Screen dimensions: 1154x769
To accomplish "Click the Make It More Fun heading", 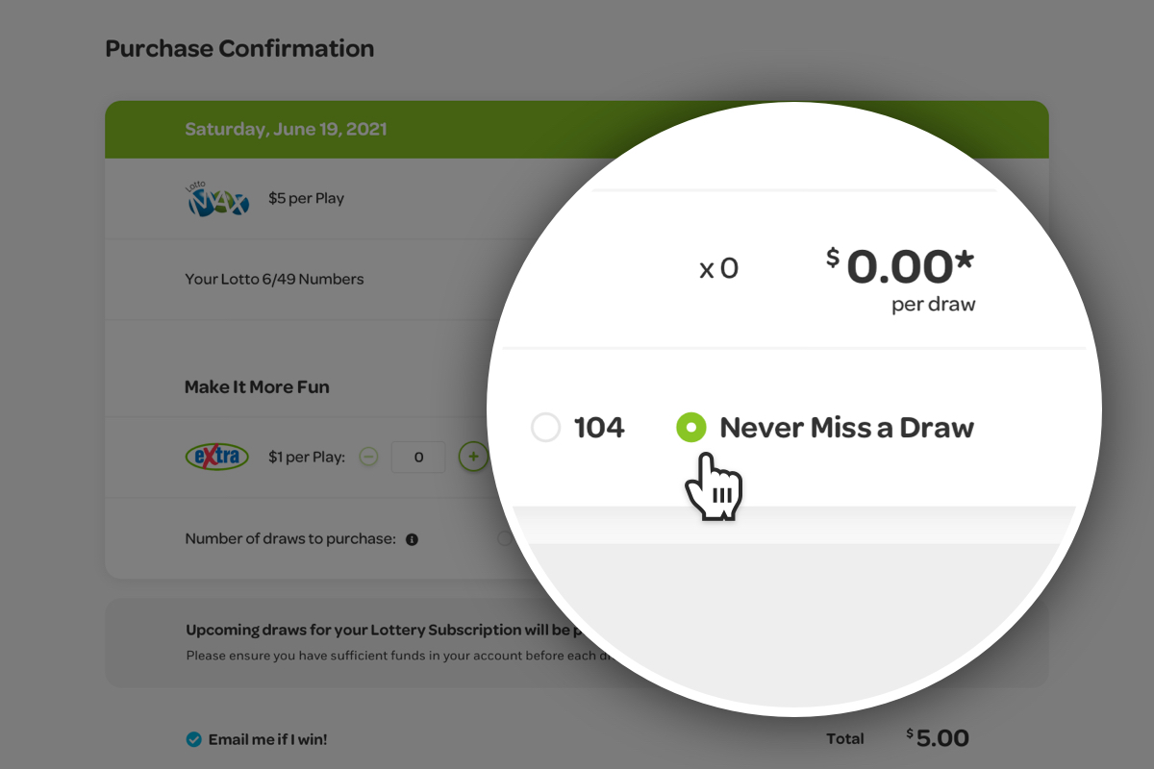I will [257, 387].
